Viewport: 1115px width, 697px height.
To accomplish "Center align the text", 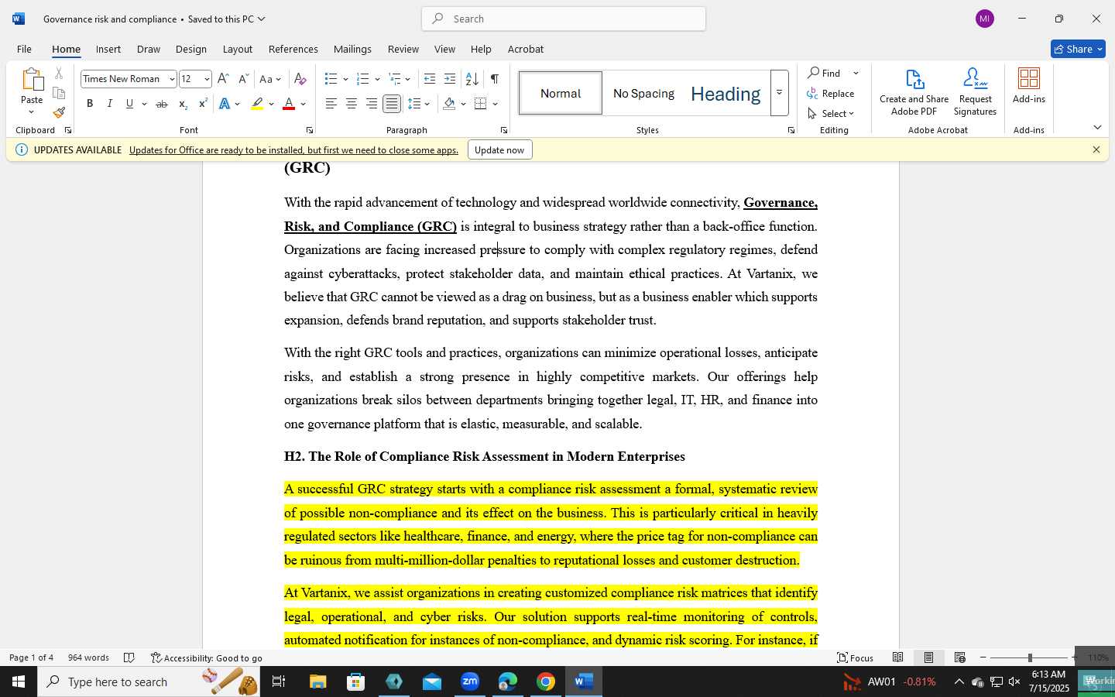I will (x=352, y=104).
